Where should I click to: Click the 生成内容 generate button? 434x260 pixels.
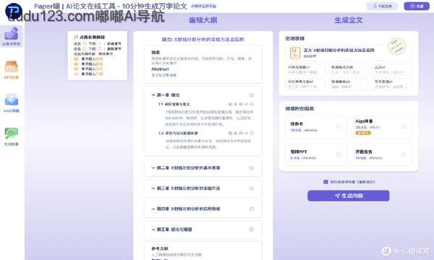(349, 196)
